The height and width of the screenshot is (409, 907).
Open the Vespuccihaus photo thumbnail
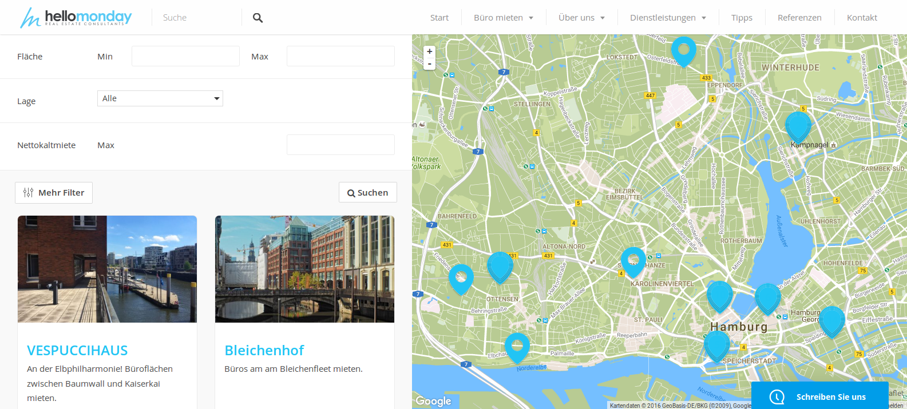click(107, 269)
